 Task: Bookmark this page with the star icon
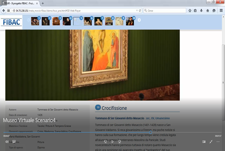click(190, 10)
